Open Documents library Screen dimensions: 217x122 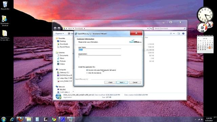tap(64, 56)
